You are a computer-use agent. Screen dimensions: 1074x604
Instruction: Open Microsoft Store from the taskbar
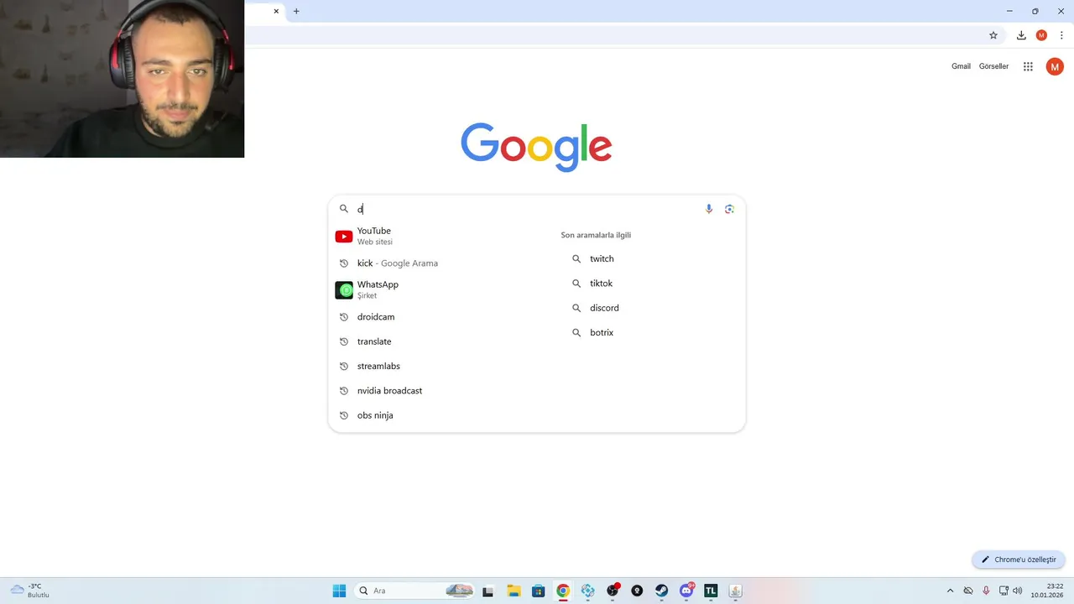coord(539,591)
